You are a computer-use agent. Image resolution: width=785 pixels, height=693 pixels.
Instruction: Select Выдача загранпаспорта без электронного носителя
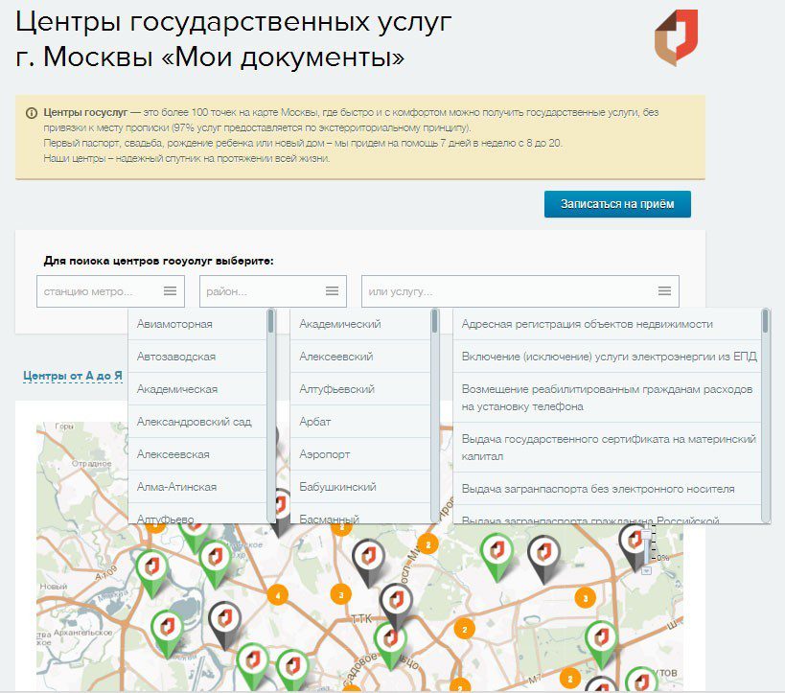pyautogui.click(x=607, y=488)
